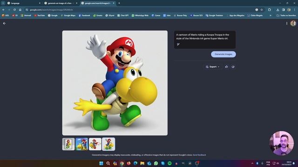Open a new browser tab

click(119, 3)
